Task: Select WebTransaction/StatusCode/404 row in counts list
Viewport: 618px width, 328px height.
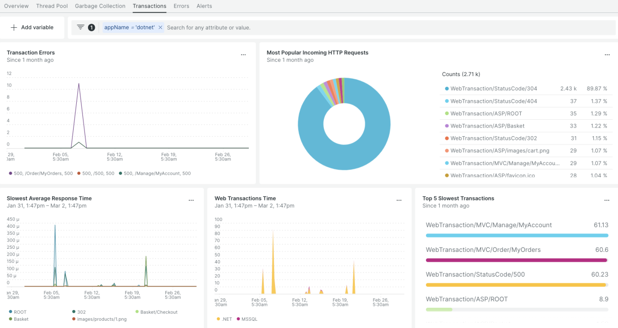Action: [493, 101]
